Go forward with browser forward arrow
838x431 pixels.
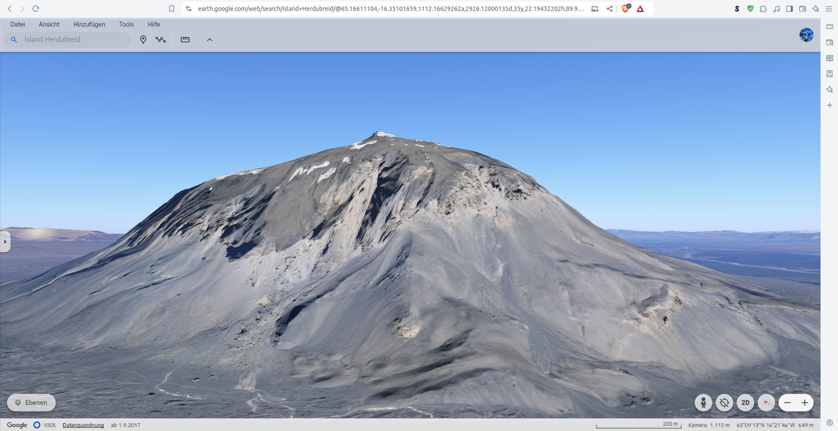pos(22,9)
